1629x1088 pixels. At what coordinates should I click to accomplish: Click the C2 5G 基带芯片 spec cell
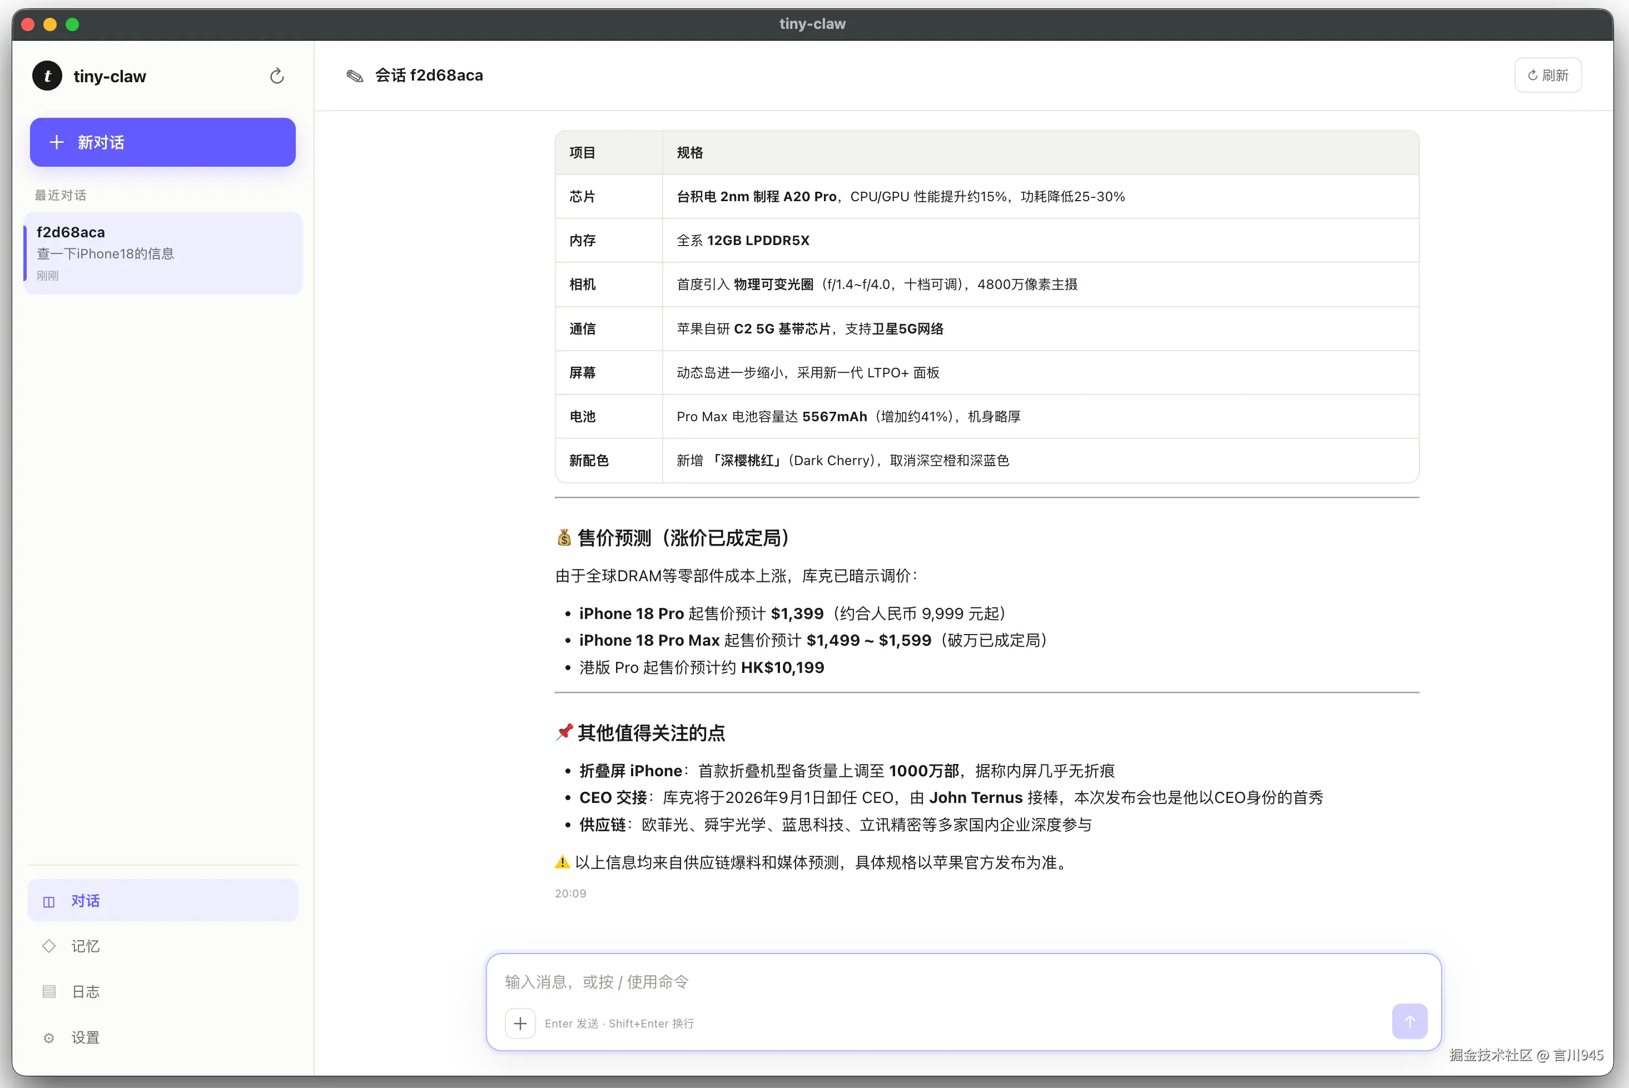point(1040,329)
